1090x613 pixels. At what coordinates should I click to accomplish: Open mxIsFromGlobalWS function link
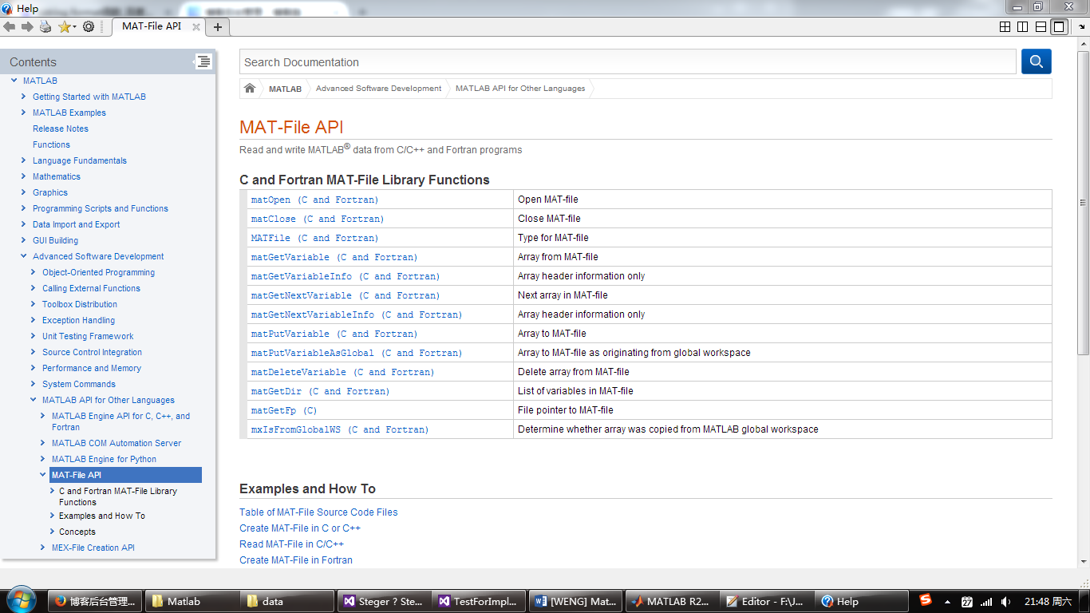(340, 429)
